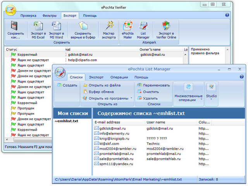Sort by E-mail address column header
The height and width of the screenshot is (186, 248).
click(x=119, y=122)
